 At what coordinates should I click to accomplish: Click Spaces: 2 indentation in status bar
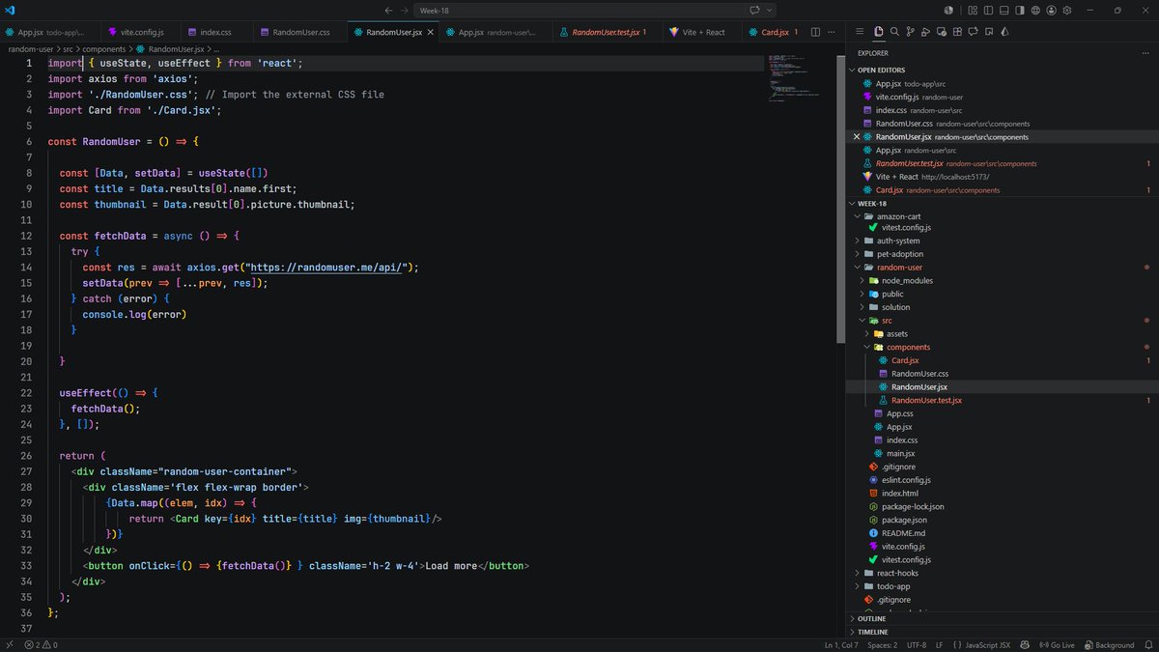(882, 644)
